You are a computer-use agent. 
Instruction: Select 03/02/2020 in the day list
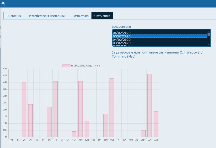[x=122, y=43]
